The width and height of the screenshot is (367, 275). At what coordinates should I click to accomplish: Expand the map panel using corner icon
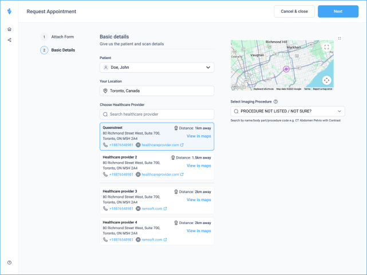(340, 38)
